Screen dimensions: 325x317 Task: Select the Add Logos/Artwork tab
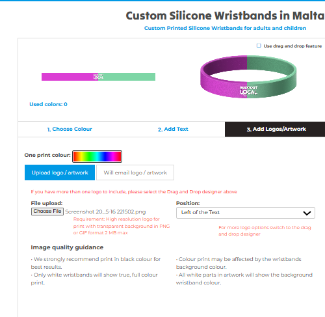275,129
